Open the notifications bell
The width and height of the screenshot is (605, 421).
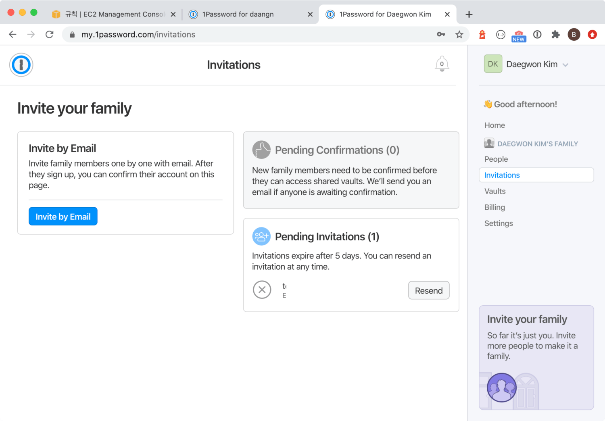[x=442, y=64]
